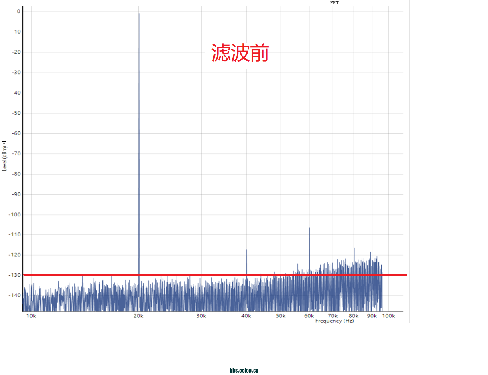The image size is (488, 375).
Task: Click the "-100" level axis tick
Action: (x=15, y=214)
